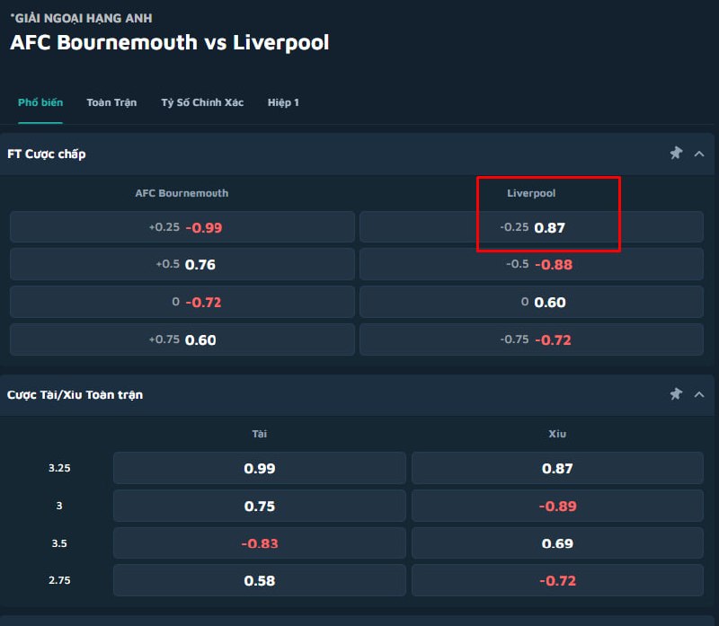Choose Tài 2.75 at 0.58
This screenshot has width=719, height=626.
click(x=260, y=580)
